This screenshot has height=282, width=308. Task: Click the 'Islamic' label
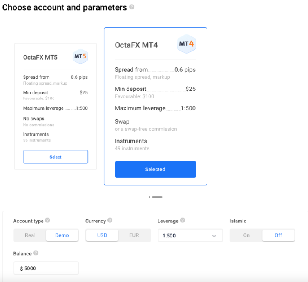(x=238, y=221)
